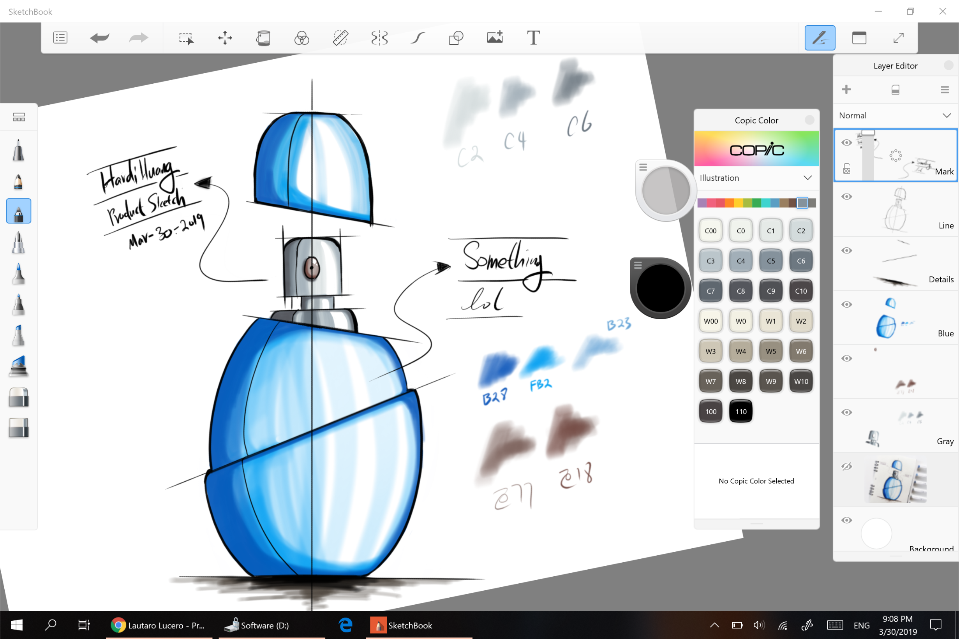Image resolution: width=959 pixels, height=639 pixels.
Task: Pick the blue paint roller brush
Action: 18,366
